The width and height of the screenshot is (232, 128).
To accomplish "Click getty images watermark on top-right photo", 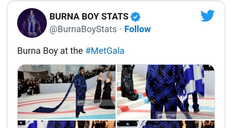I will point(167,116).
